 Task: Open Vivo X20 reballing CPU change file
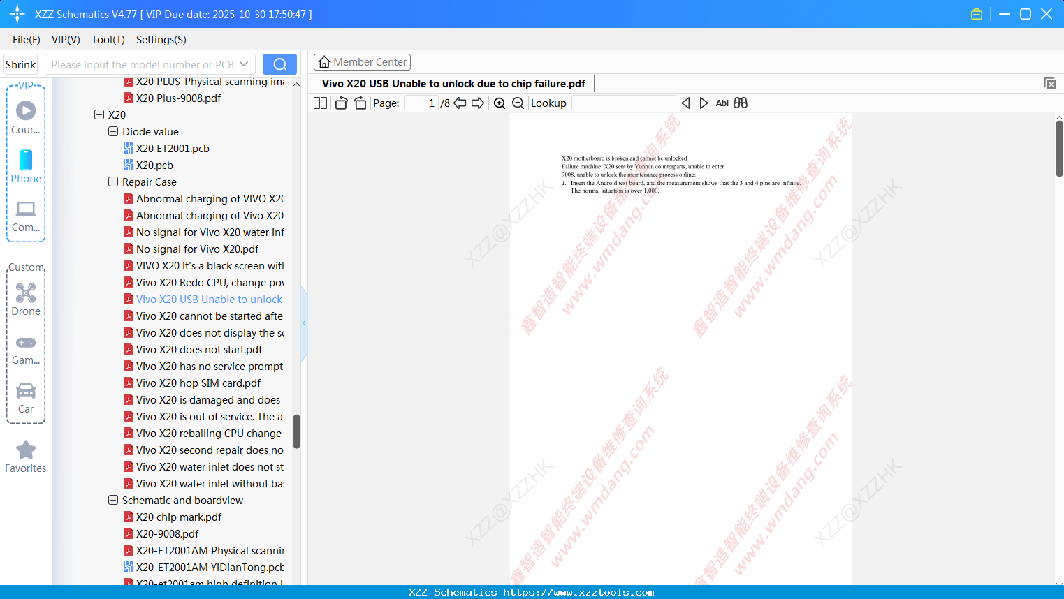click(x=203, y=433)
